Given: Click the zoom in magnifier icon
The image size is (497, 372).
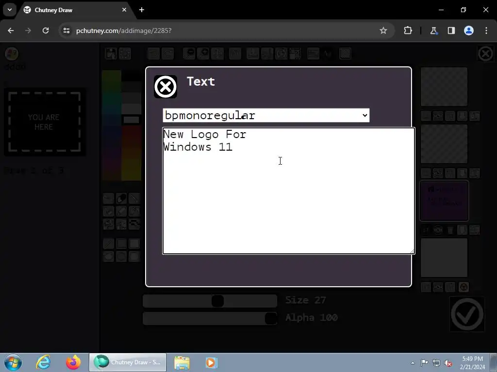Looking at the screenshot, I should click(203, 53).
